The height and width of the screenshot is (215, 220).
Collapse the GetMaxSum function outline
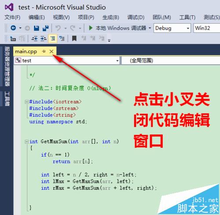click(x=26, y=142)
